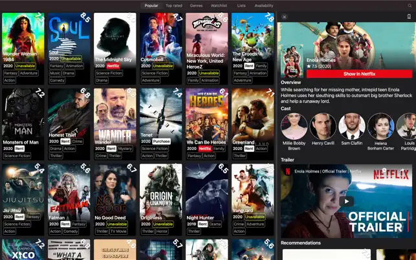Click the search magnifier icon
Viewport: 416px width, 260px height.
point(410,6)
